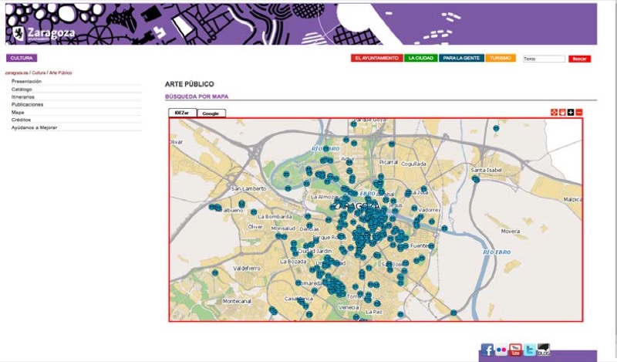
Task: Switch to the Google map tab
Action: [211, 113]
